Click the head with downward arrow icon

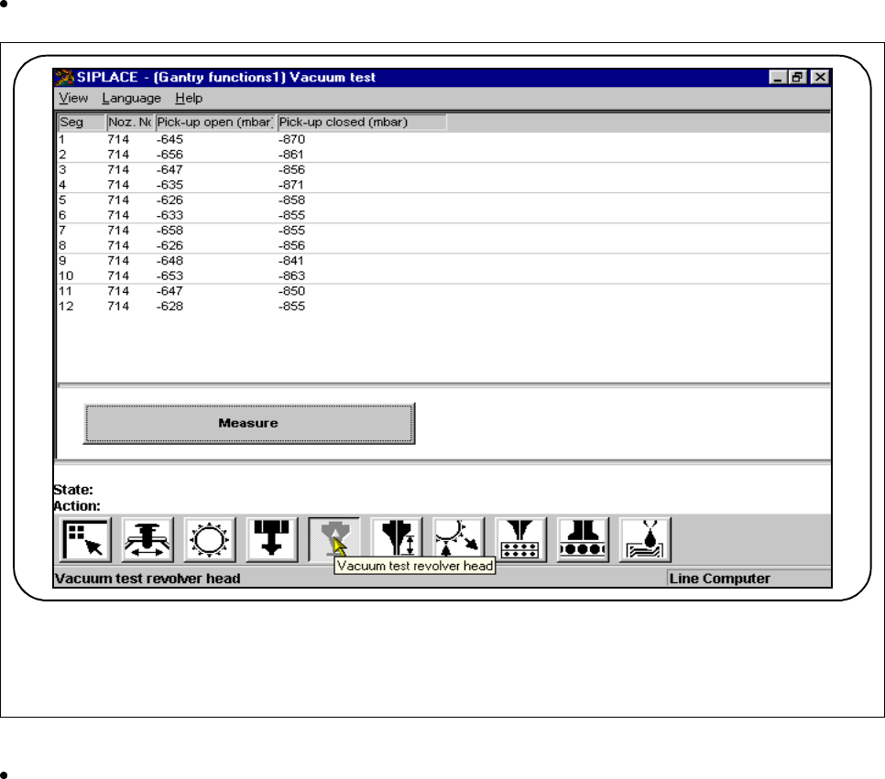tap(272, 540)
